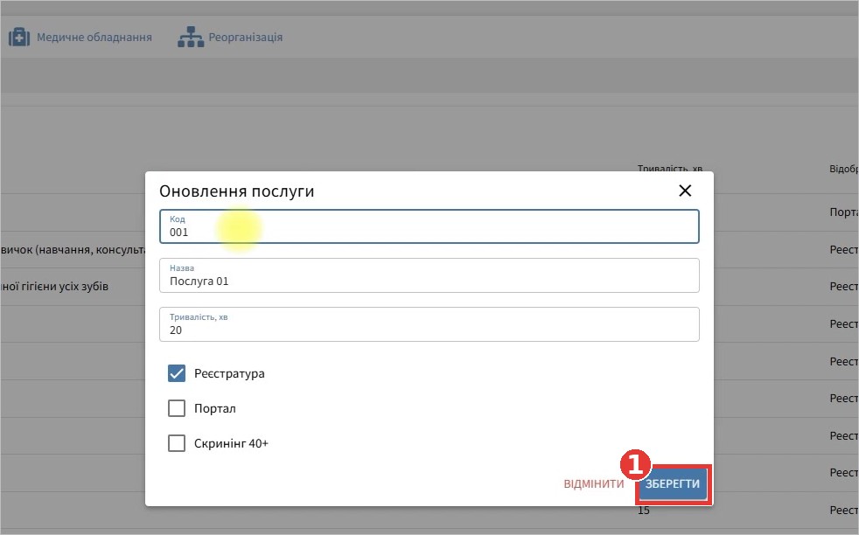
Task: Focus the Код input field
Action: click(429, 226)
